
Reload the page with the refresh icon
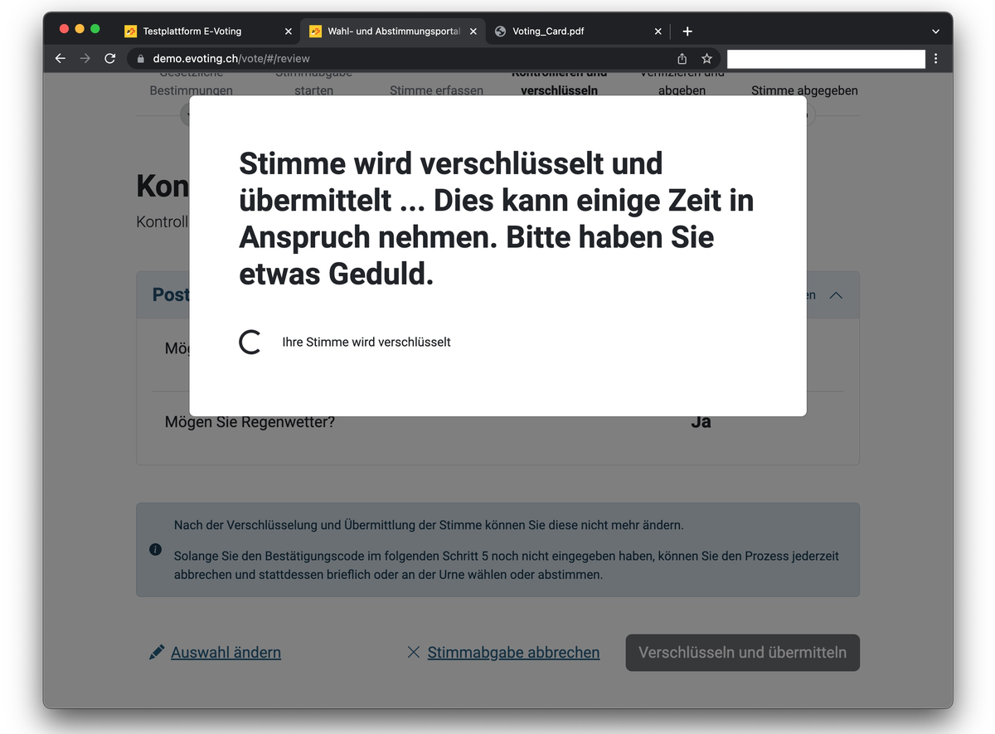click(x=109, y=59)
